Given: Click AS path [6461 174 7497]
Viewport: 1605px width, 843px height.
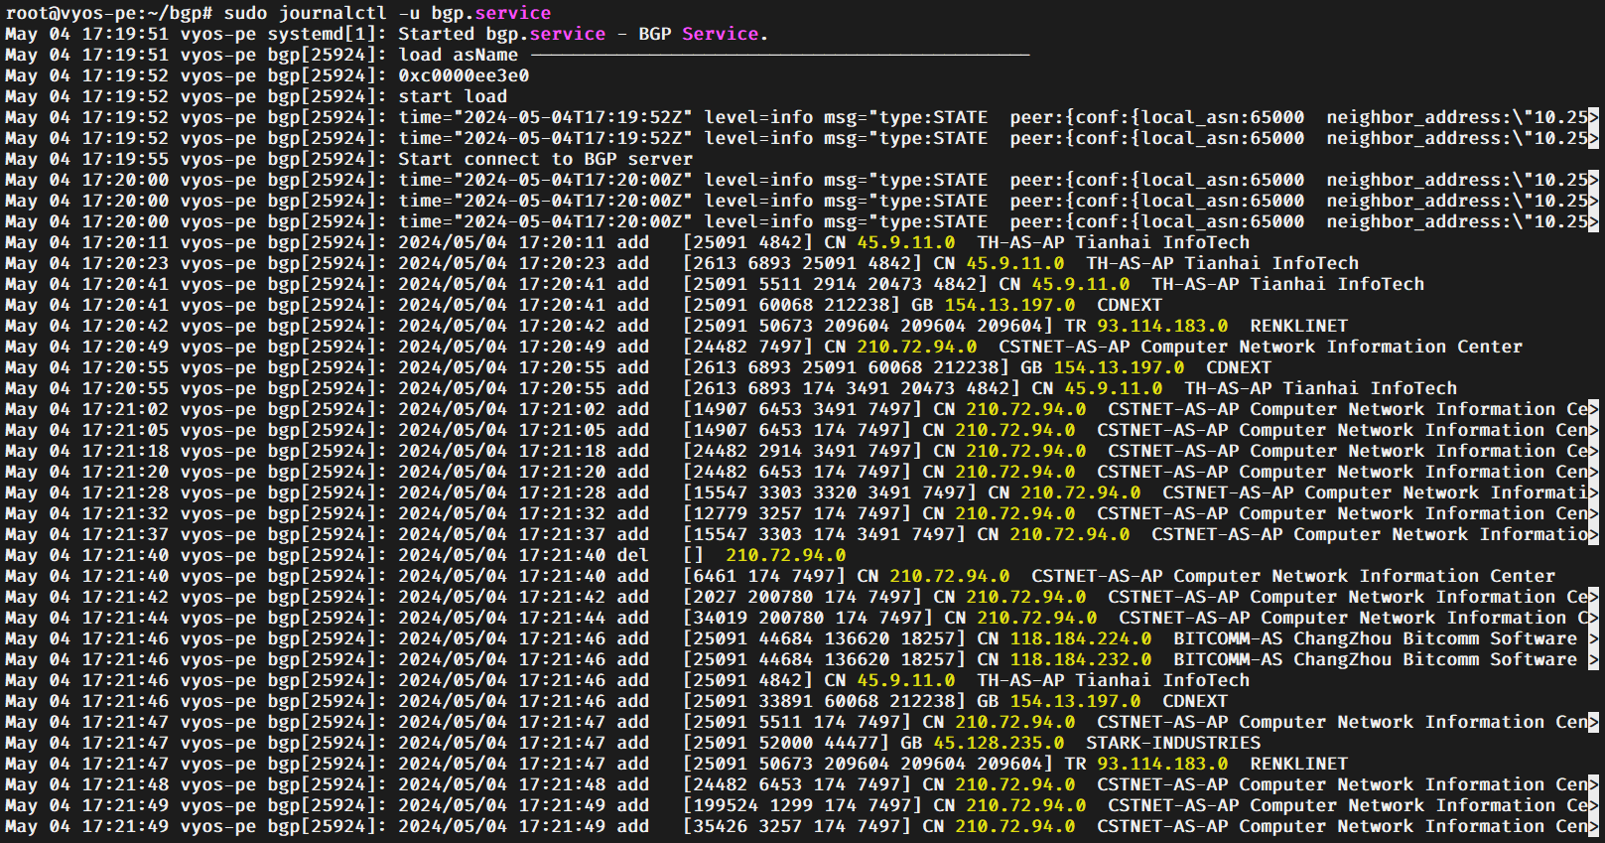Looking at the screenshot, I should tap(764, 576).
